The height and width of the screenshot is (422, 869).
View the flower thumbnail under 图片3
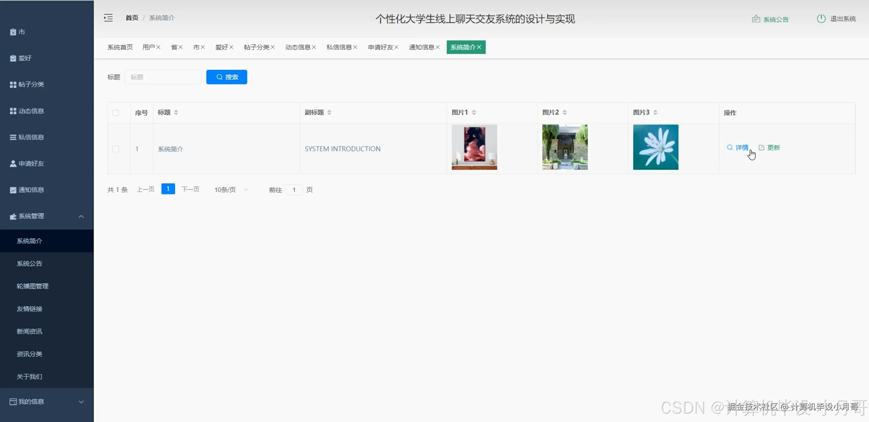click(656, 147)
